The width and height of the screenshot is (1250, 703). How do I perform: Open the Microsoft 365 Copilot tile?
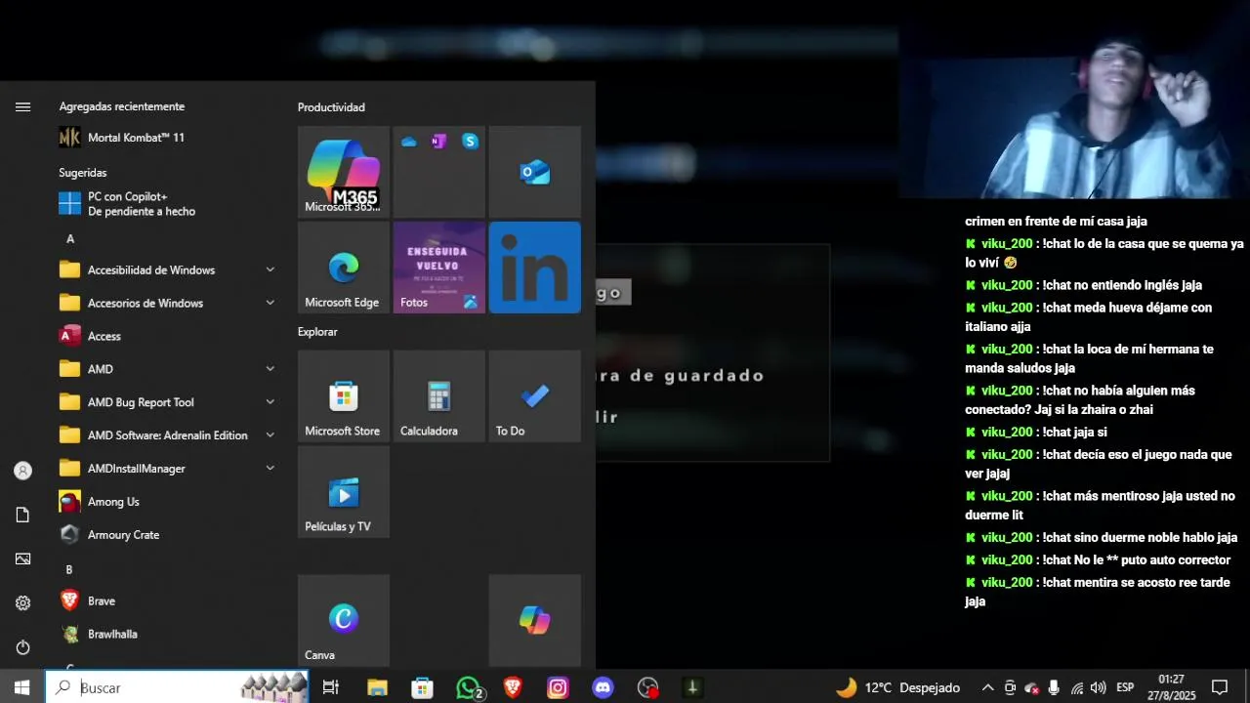click(x=343, y=172)
